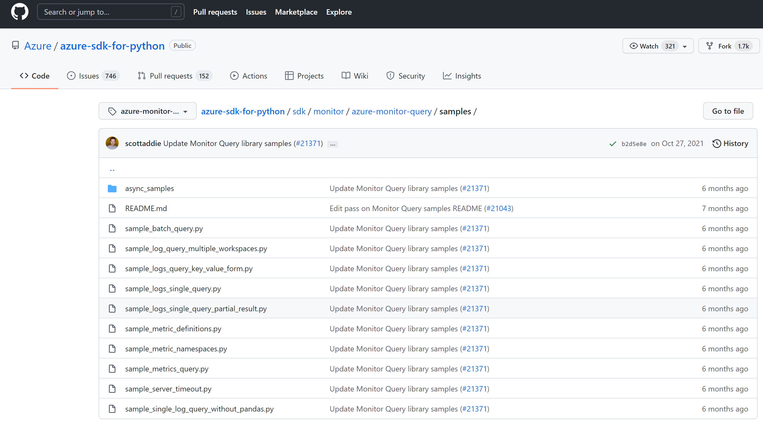Open the azure-monitor tag branch selector
The image size is (763, 421).
tap(147, 111)
